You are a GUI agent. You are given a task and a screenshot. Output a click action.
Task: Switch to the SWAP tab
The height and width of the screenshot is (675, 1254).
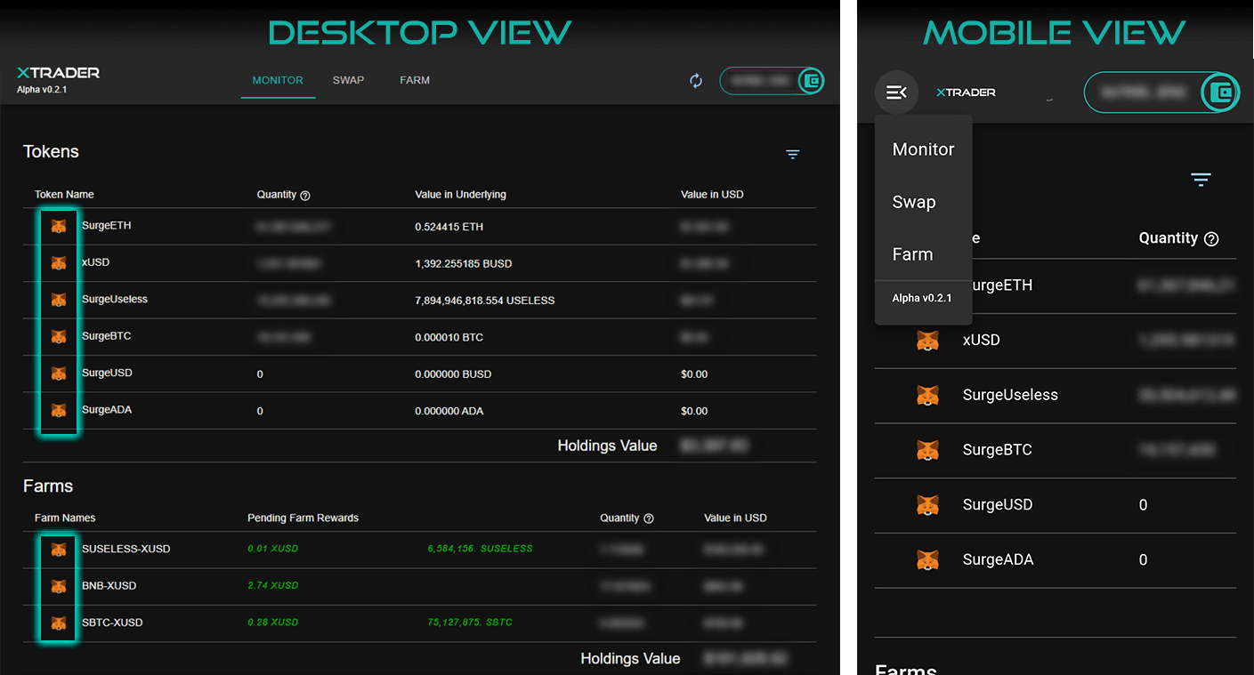348,80
